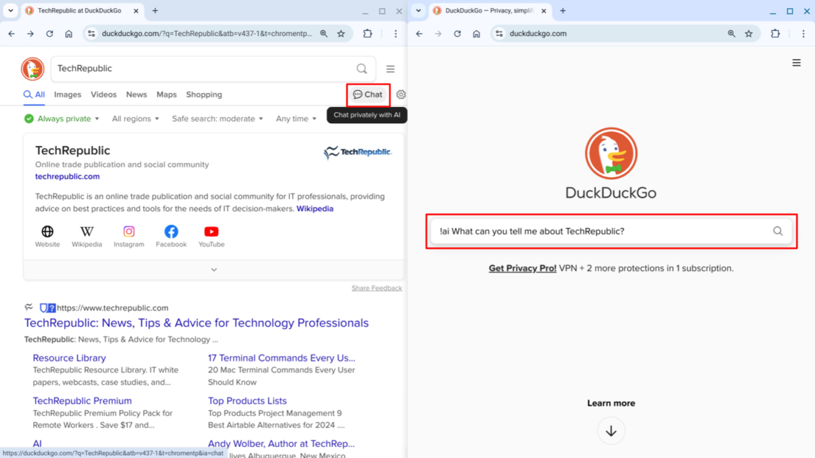This screenshot has width=815, height=458.
Task: Open the Get Privacy Pro link
Action: [523, 267]
